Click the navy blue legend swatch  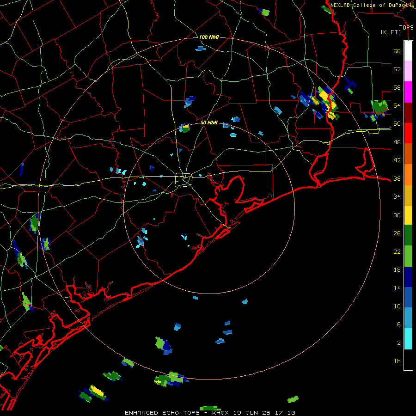coord(408,277)
